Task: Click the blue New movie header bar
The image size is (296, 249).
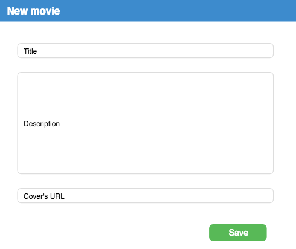Action: (x=148, y=11)
